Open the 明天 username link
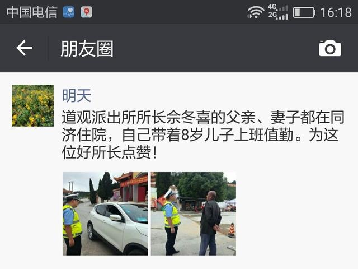The image size is (358, 269). pyautogui.click(x=77, y=95)
